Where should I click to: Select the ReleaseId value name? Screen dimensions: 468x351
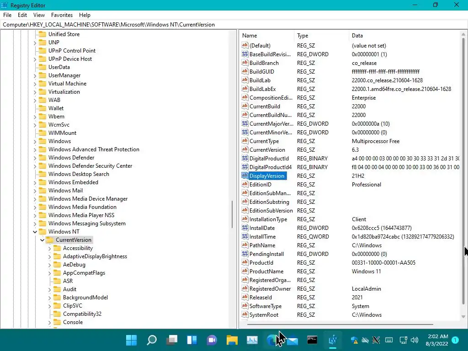click(261, 297)
